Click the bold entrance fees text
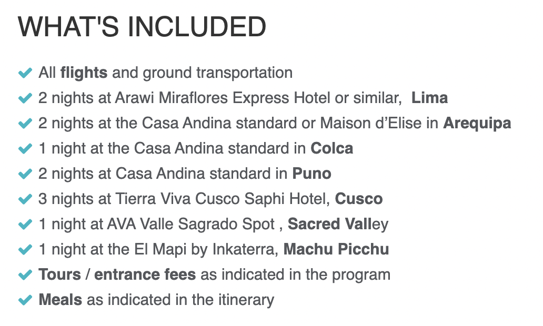543x326 pixels. click(x=145, y=275)
